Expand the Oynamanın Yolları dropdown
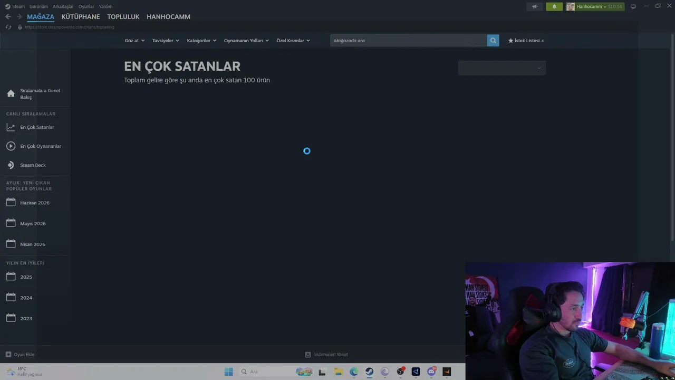This screenshot has height=380, width=675. [x=246, y=41]
